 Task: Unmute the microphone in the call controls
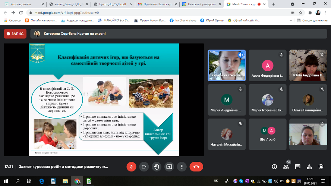coord(131,167)
